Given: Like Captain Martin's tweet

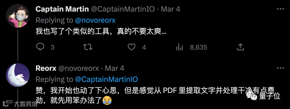Looking at the screenshot, I should tap(132, 47).
